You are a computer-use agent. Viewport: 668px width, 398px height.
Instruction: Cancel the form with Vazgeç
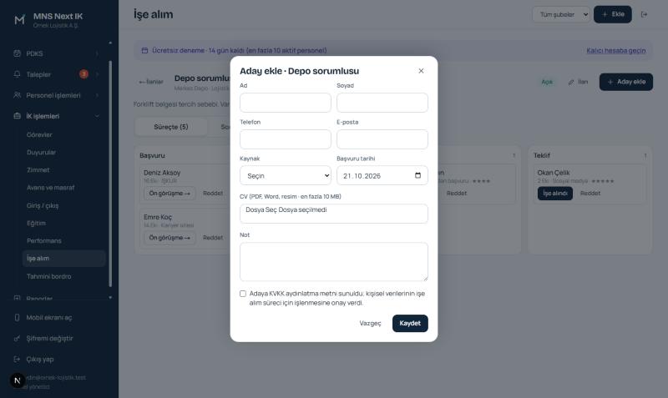370,323
